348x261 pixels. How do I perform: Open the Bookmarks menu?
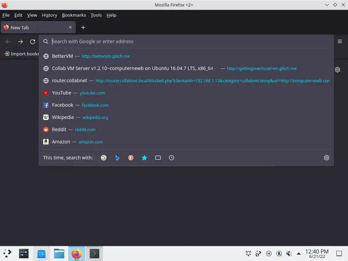[74, 15]
